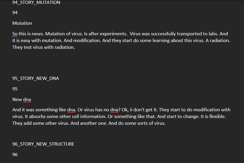Click the sentence They test virus with radiation
Image resolution: width=244 pixels, height=163 pixels.
44,47
